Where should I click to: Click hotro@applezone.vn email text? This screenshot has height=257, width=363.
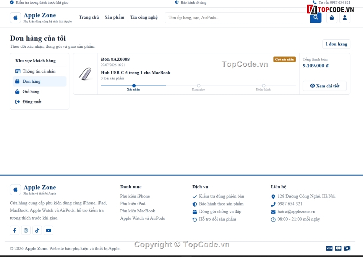point(297,212)
